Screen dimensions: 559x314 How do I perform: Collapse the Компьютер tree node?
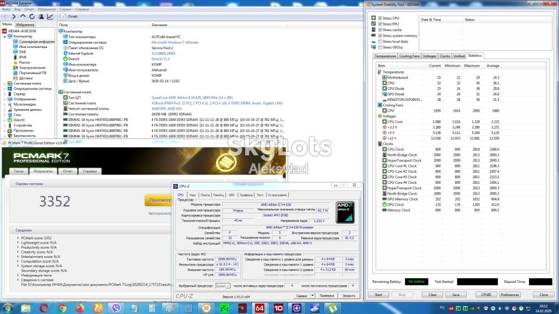(x=4, y=37)
